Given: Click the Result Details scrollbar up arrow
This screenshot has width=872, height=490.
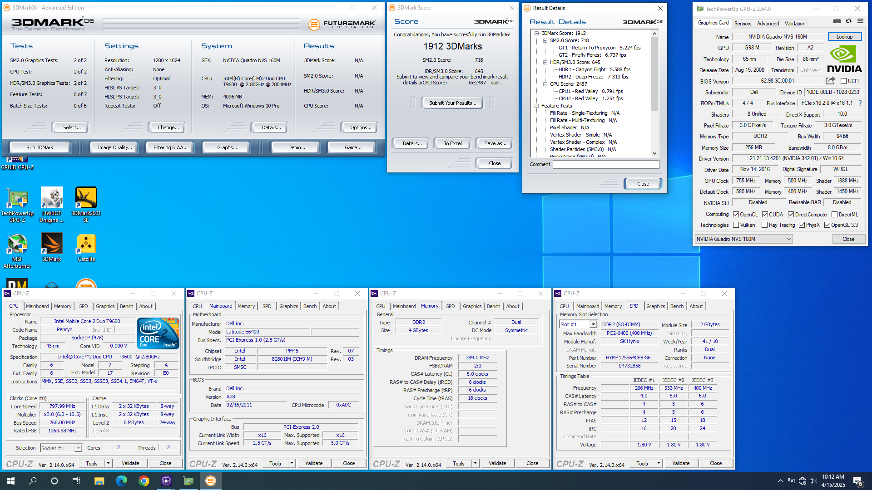Looking at the screenshot, I should click(x=654, y=34).
